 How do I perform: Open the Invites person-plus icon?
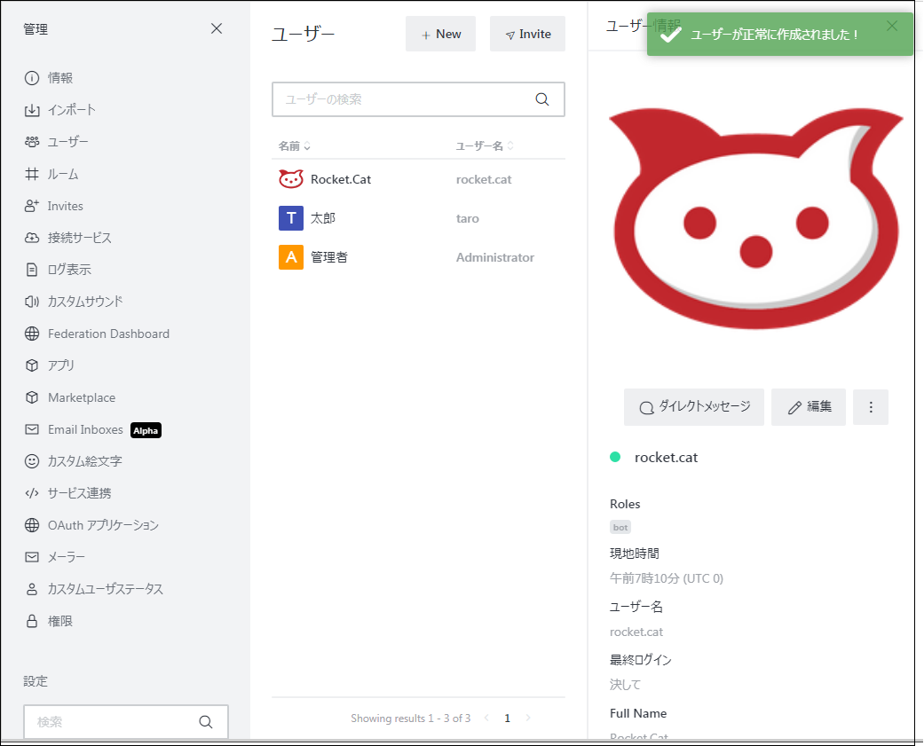[x=32, y=206]
